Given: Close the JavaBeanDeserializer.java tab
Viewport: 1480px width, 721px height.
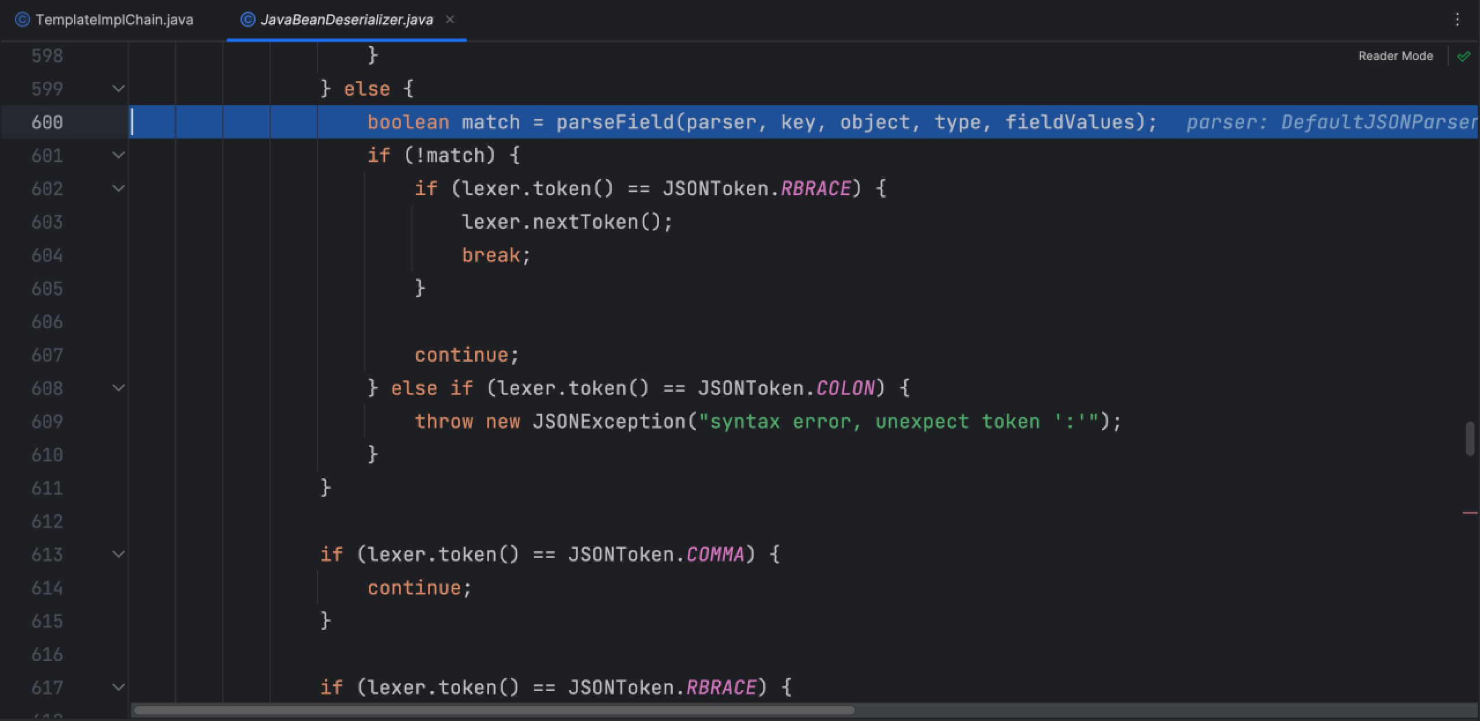Looking at the screenshot, I should (x=450, y=20).
